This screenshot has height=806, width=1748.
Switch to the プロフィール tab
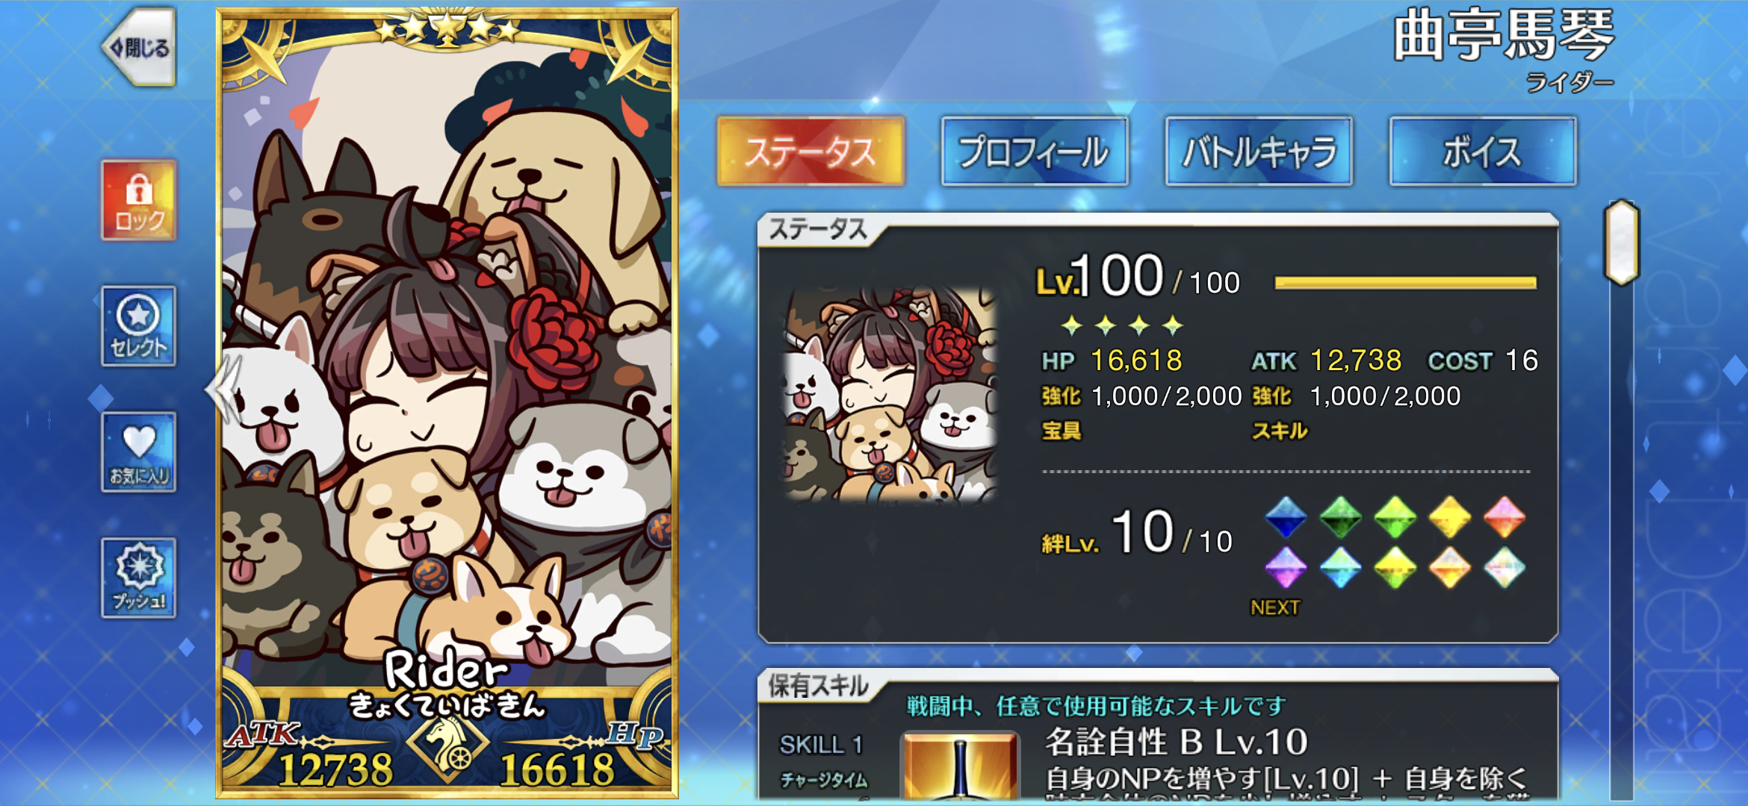(1035, 151)
